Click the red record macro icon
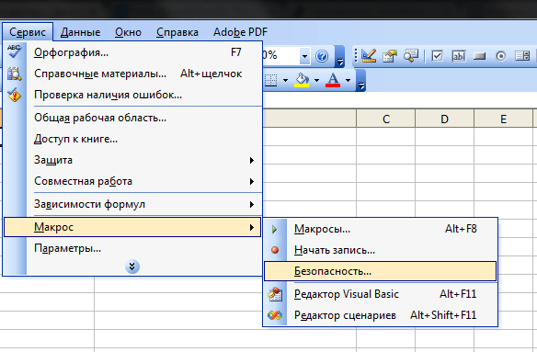 [275, 250]
